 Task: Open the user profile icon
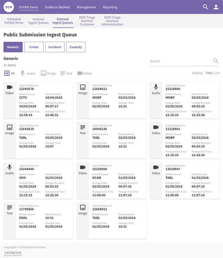216,7
